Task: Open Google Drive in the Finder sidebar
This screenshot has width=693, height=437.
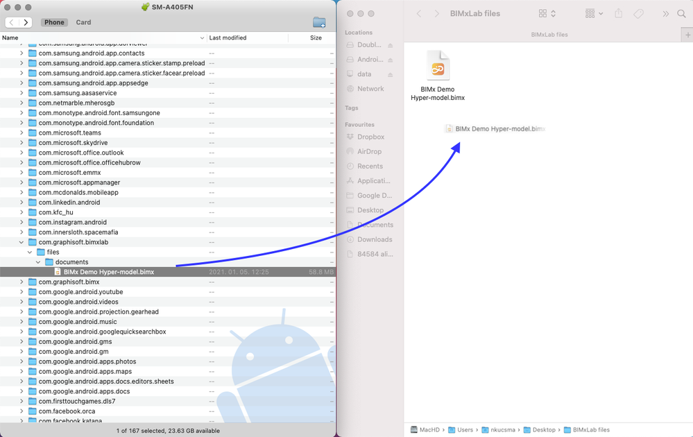Action: tap(370, 196)
